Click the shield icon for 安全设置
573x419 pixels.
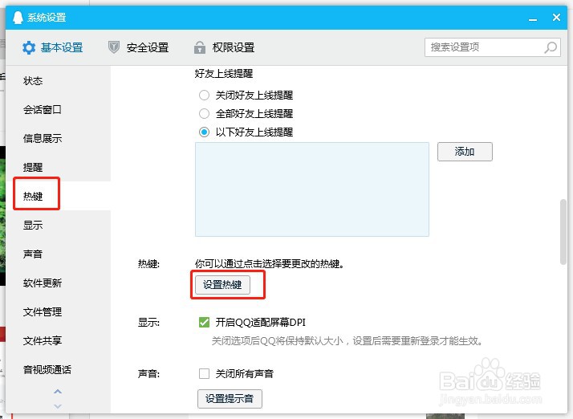114,47
